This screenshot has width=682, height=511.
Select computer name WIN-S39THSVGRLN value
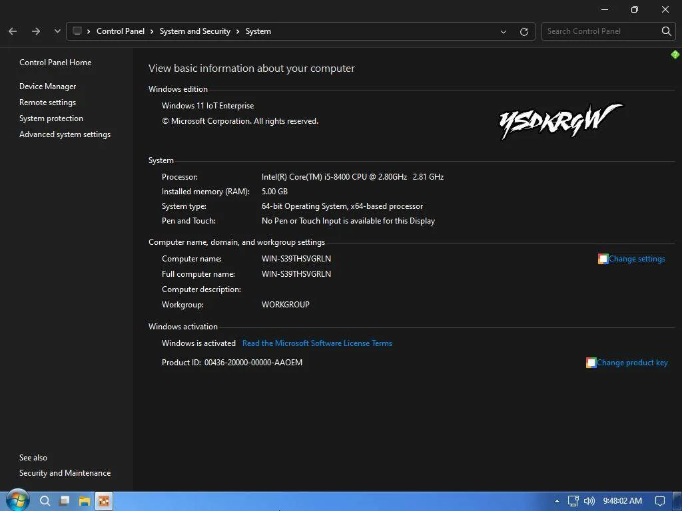[296, 259]
